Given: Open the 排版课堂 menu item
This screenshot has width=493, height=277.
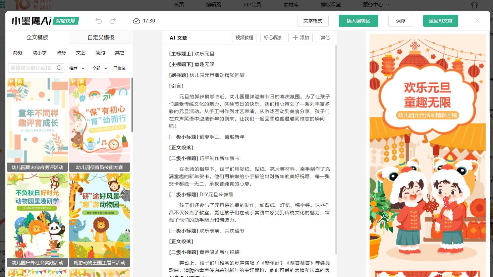Looking at the screenshot, I should pos(331,5).
